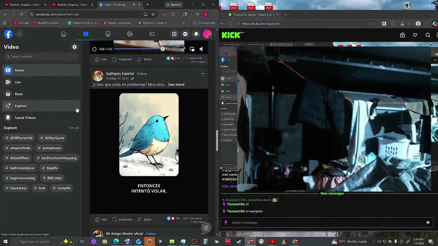Viewport: 438px width, 246px height.
Task: Like the top video with 212 comments
Action: [101, 59]
